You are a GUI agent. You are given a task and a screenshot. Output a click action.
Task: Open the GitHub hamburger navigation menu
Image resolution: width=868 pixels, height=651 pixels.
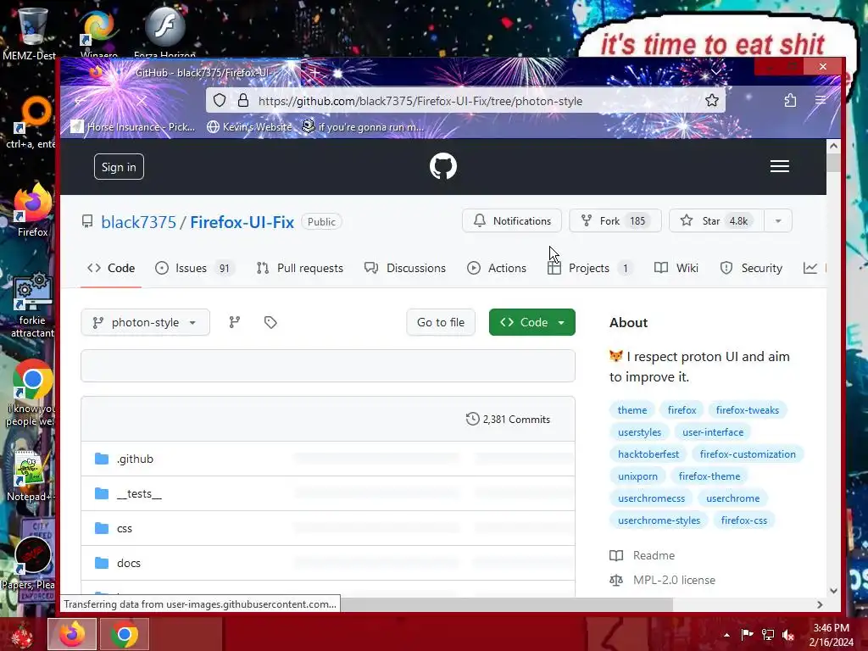(x=780, y=166)
